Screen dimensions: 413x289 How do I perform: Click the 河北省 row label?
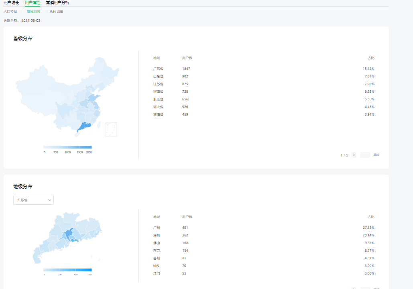point(158,107)
